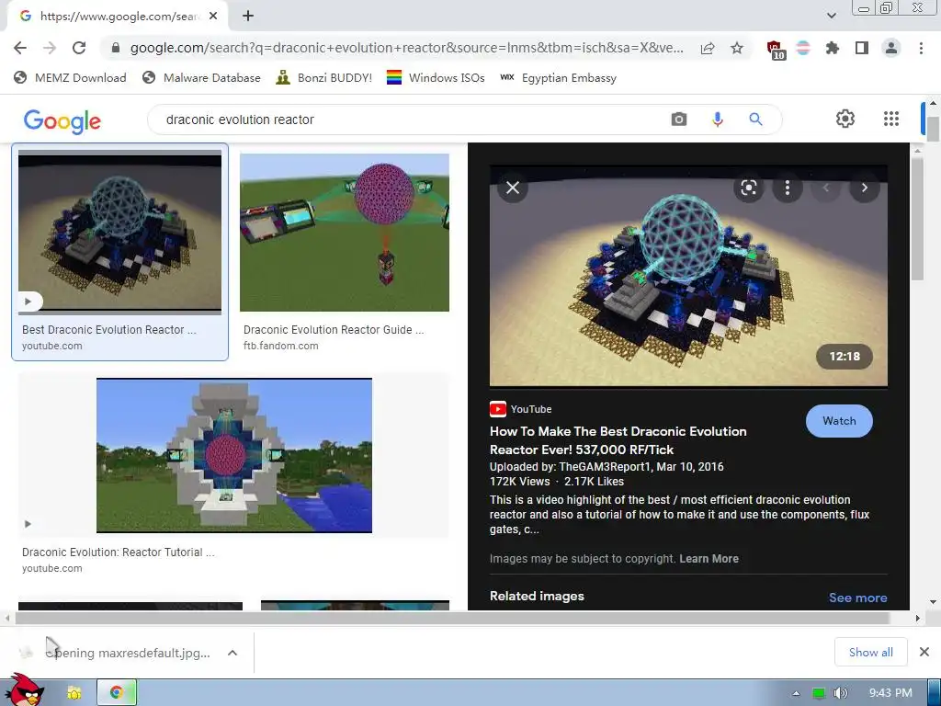Click the preview panel vertical scrollbar
The height and width of the screenshot is (706, 941).
click(x=917, y=220)
